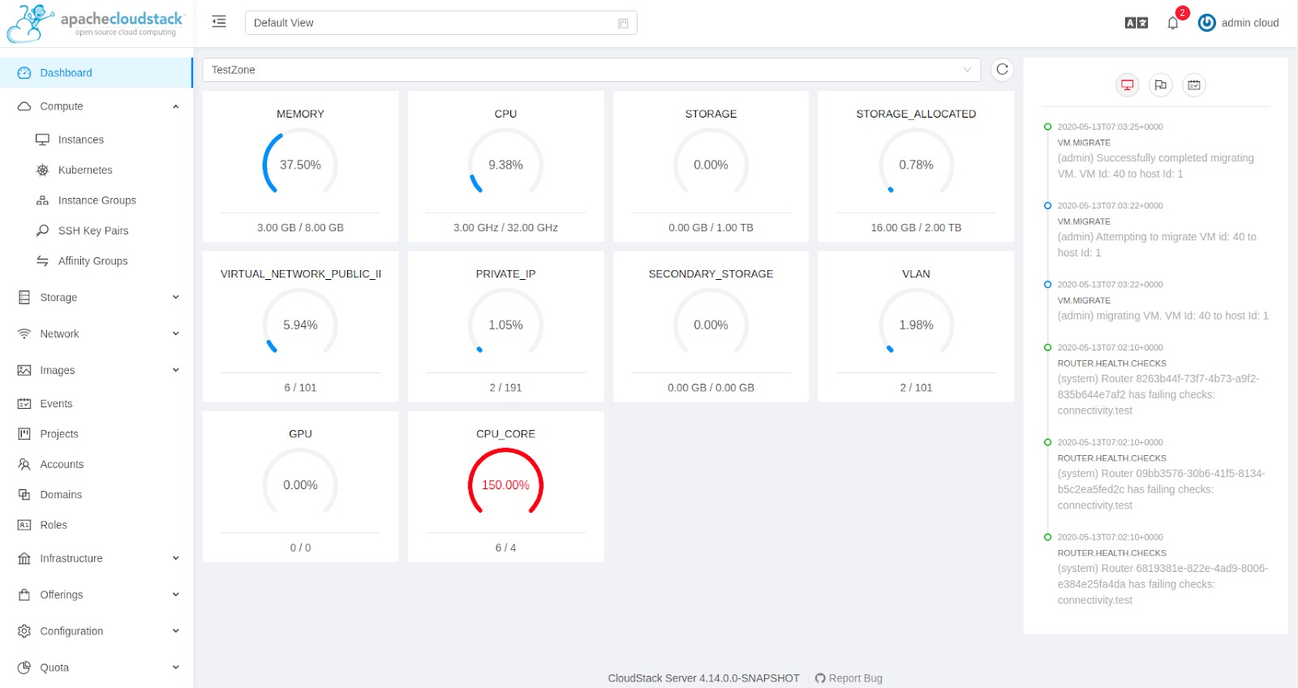Click the SSH Key Pairs key icon
This screenshot has width=1298, height=688.
[x=42, y=230]
